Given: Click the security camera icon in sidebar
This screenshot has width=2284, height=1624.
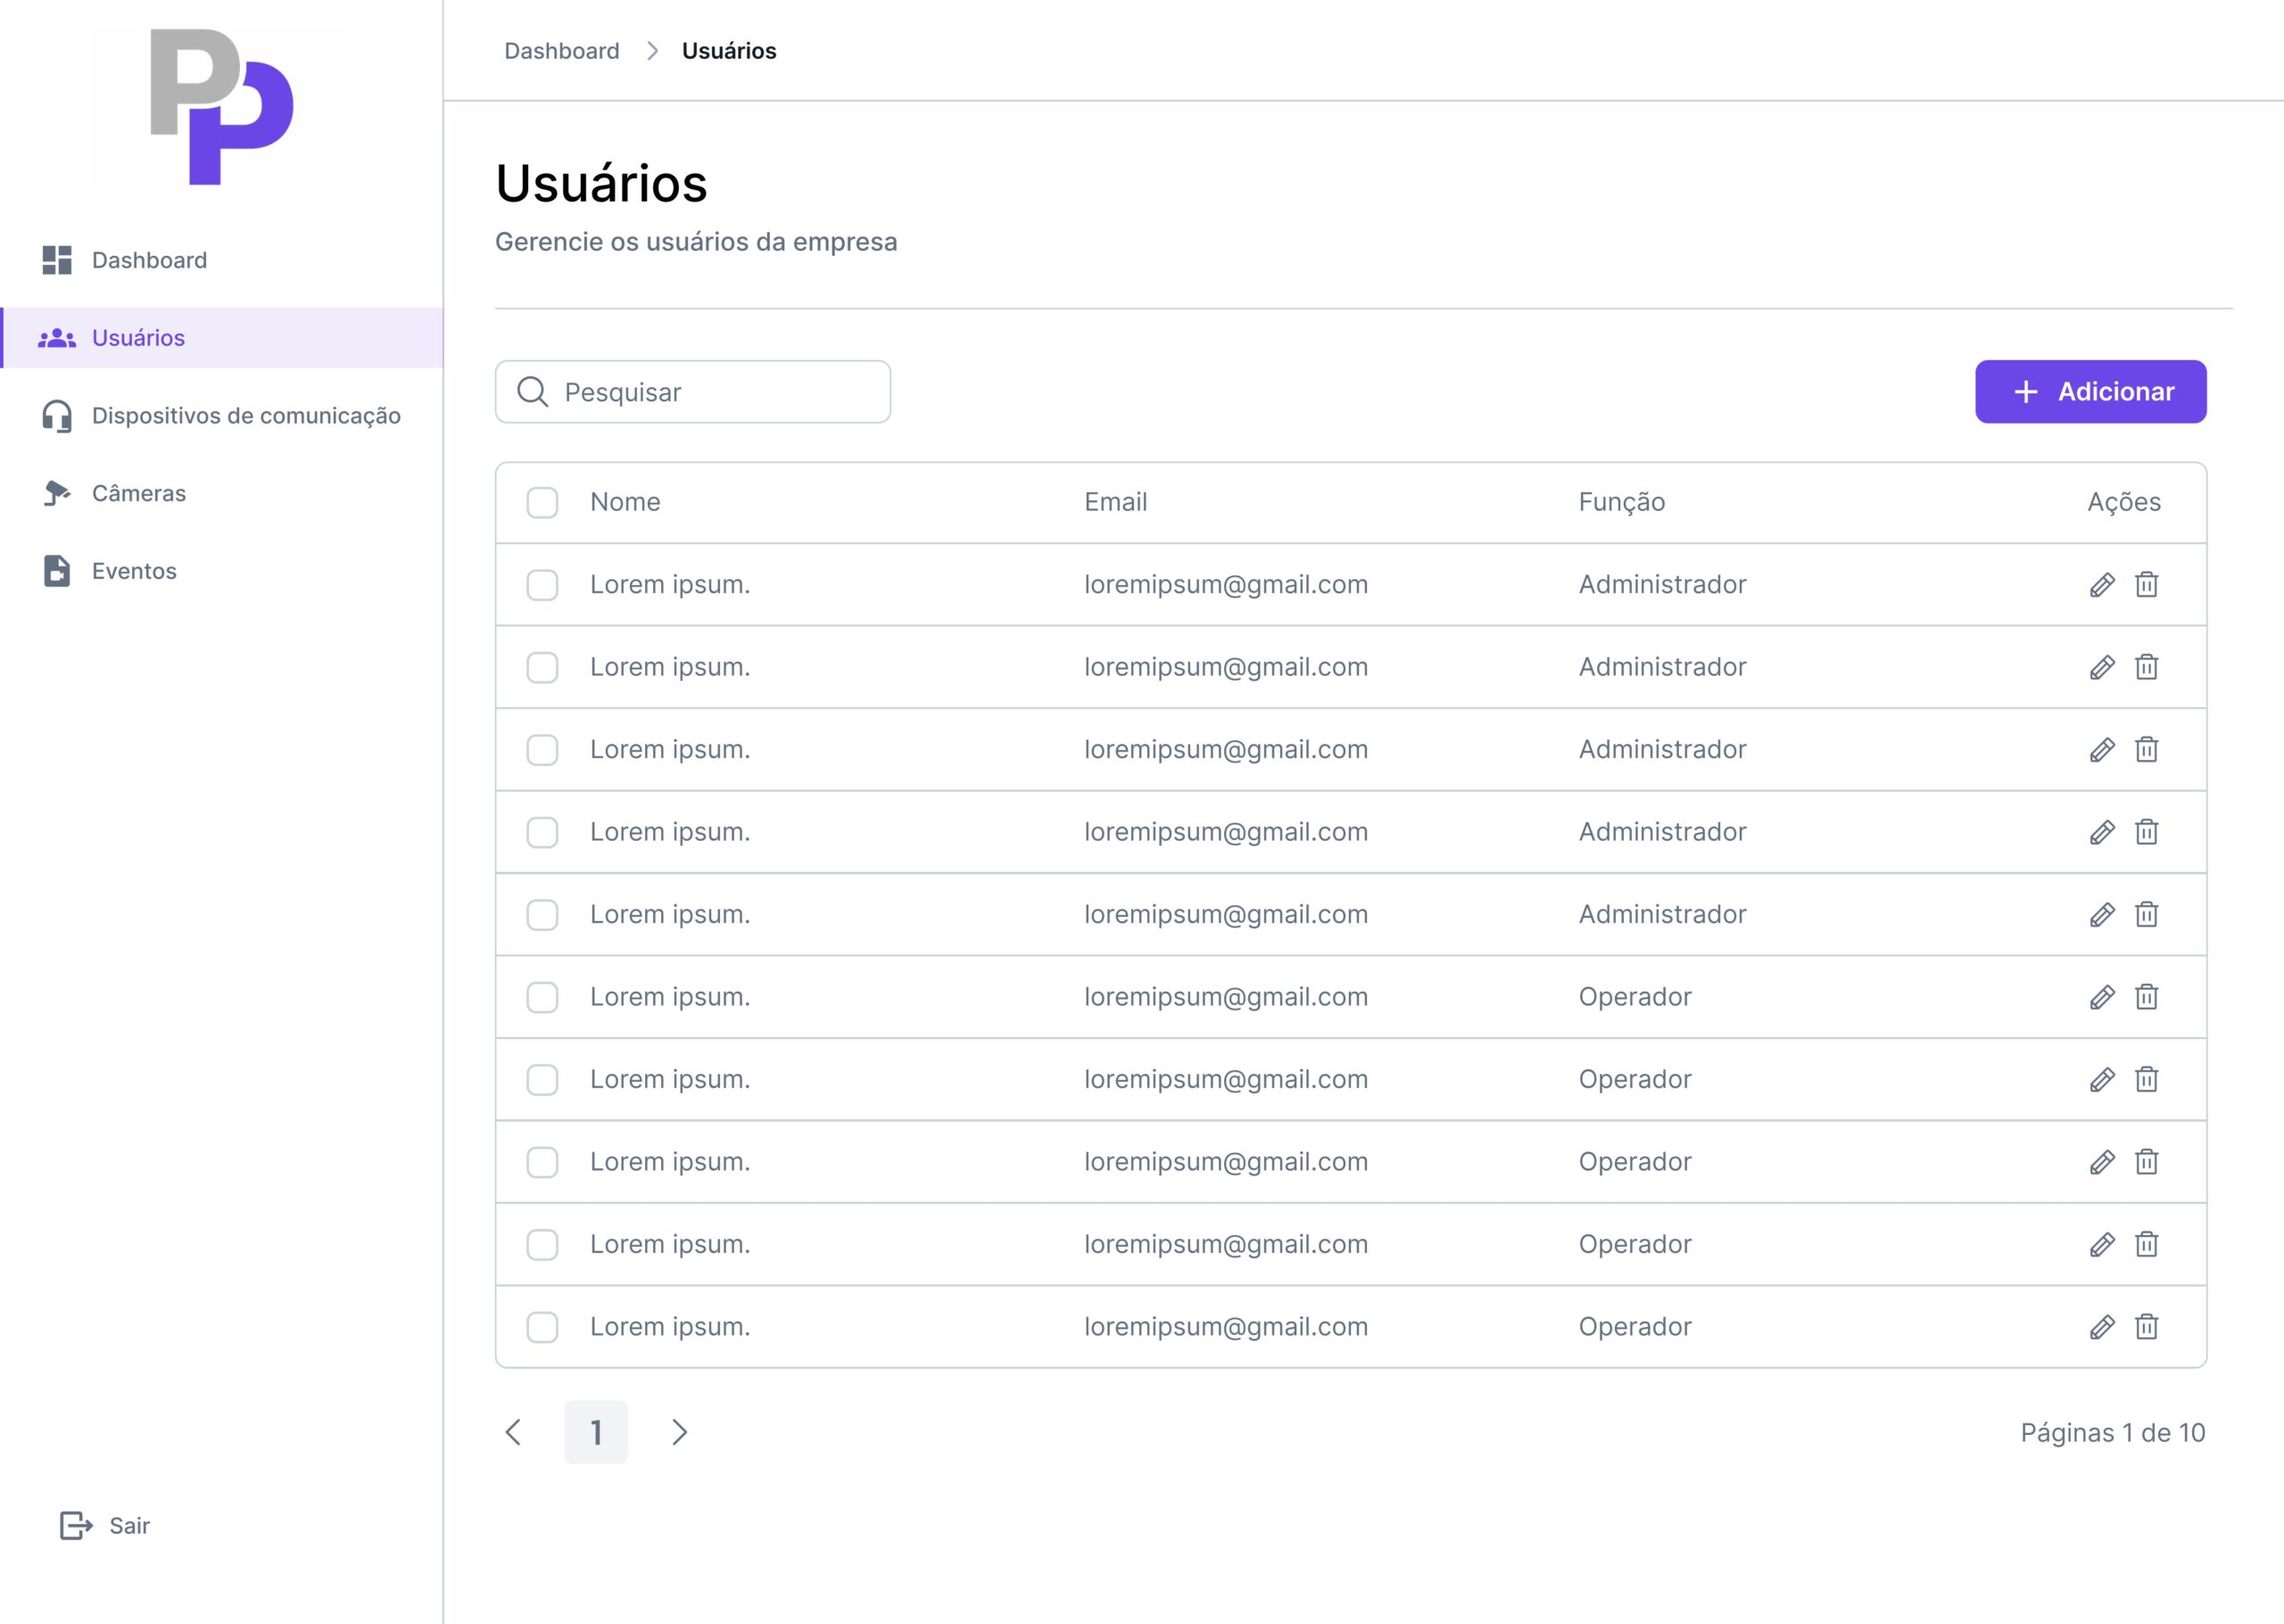Looking at the screenshot, I should pyautogui.click(x=57, y=493).
